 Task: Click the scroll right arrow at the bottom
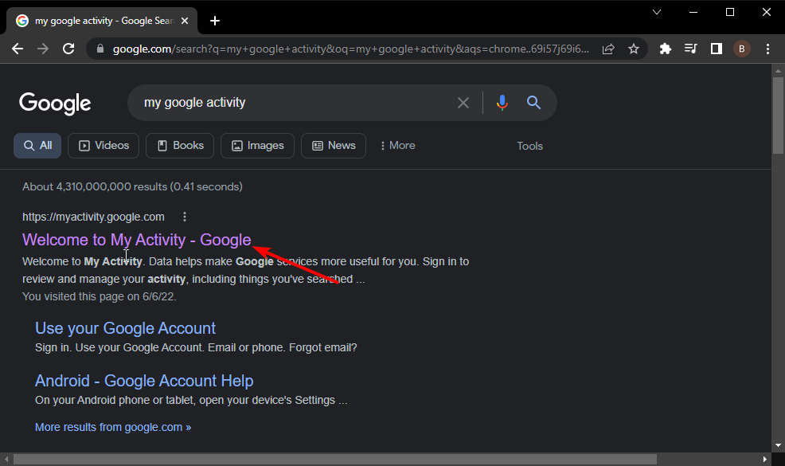coord(765,459)
